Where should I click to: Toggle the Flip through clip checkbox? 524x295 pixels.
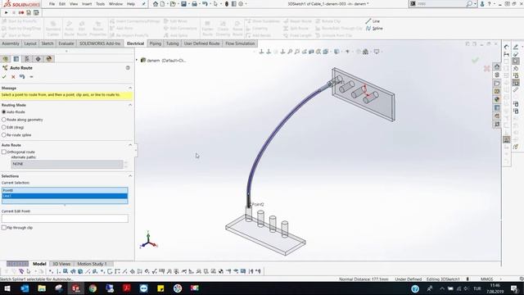click(x=4, y=228)
